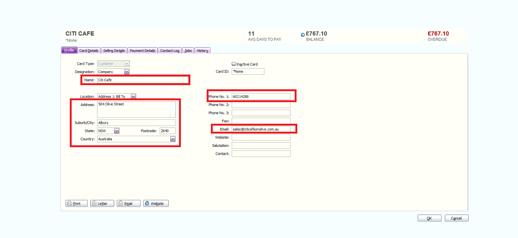Expand the Location dropdown
This screenshot has height=238, width=518.
point(133,96)
